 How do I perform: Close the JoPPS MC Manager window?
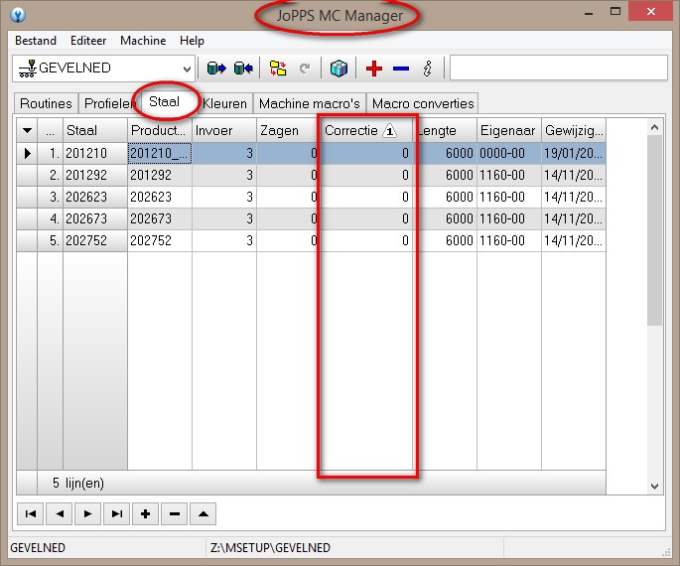[650, 12]
